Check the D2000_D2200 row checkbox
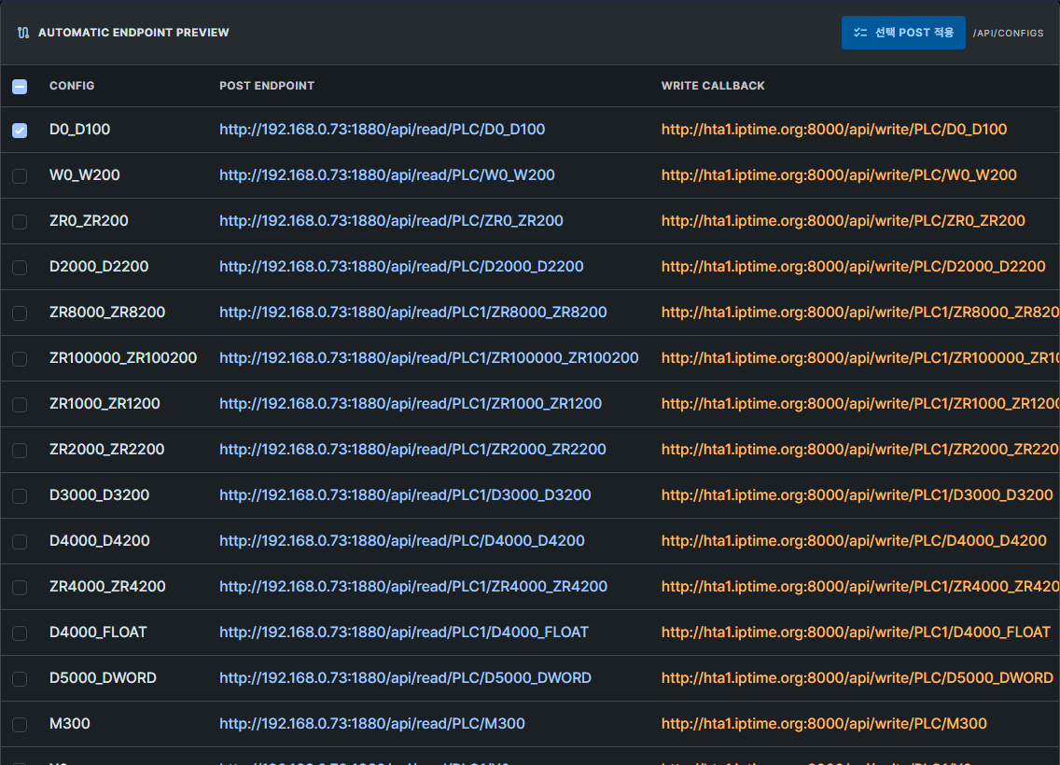Screen dimensions: 1060x765 coord(20,267)
